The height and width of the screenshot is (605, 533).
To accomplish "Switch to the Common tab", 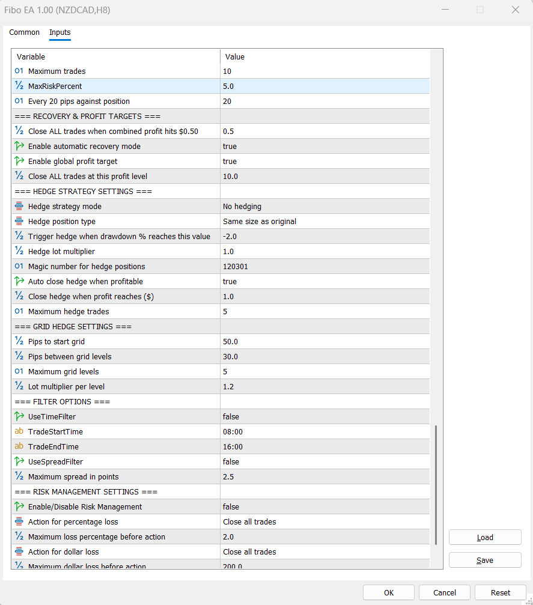I will click(x=24, y=32).
